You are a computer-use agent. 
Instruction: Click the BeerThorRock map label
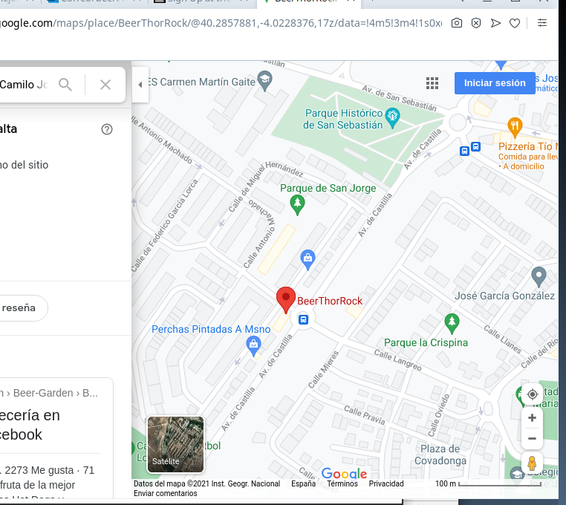(x=330, y=301)
